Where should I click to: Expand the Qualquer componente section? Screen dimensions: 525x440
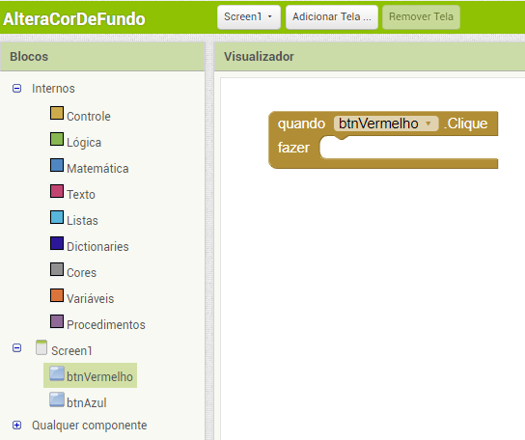click(16, 426)
